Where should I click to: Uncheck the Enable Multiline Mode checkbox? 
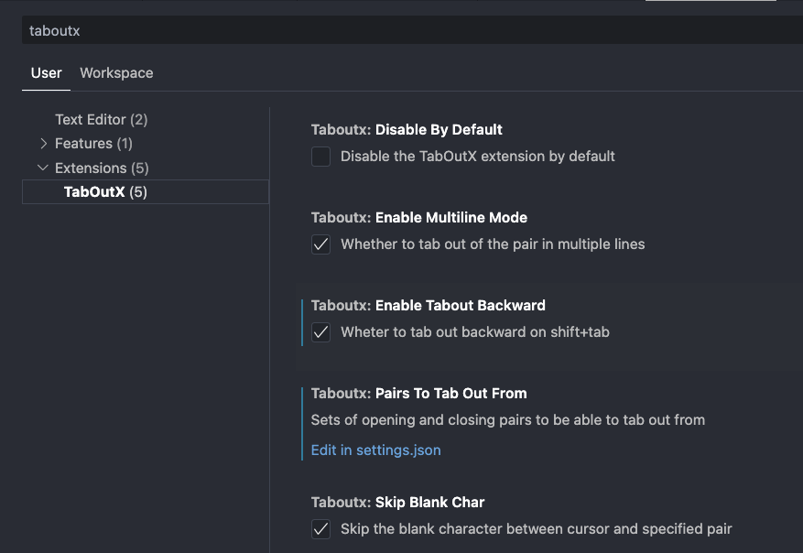(320, 244)
